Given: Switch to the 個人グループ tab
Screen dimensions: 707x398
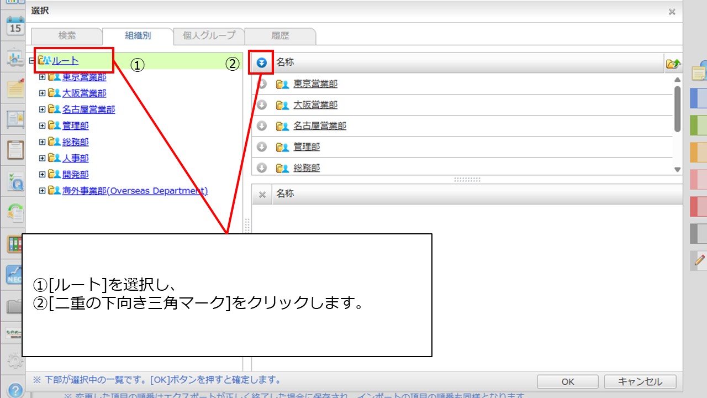Looking at the screenshot, I should [x=209, y=36].
